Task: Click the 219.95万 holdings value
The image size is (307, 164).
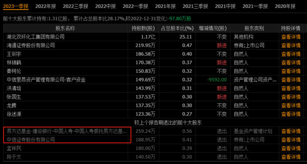Action: pyautogui.click(x=145, y=45)
